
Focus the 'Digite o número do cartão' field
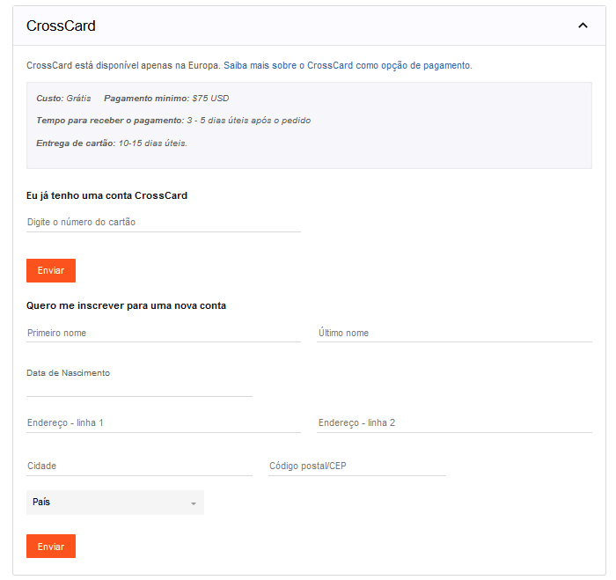(164, 222)
